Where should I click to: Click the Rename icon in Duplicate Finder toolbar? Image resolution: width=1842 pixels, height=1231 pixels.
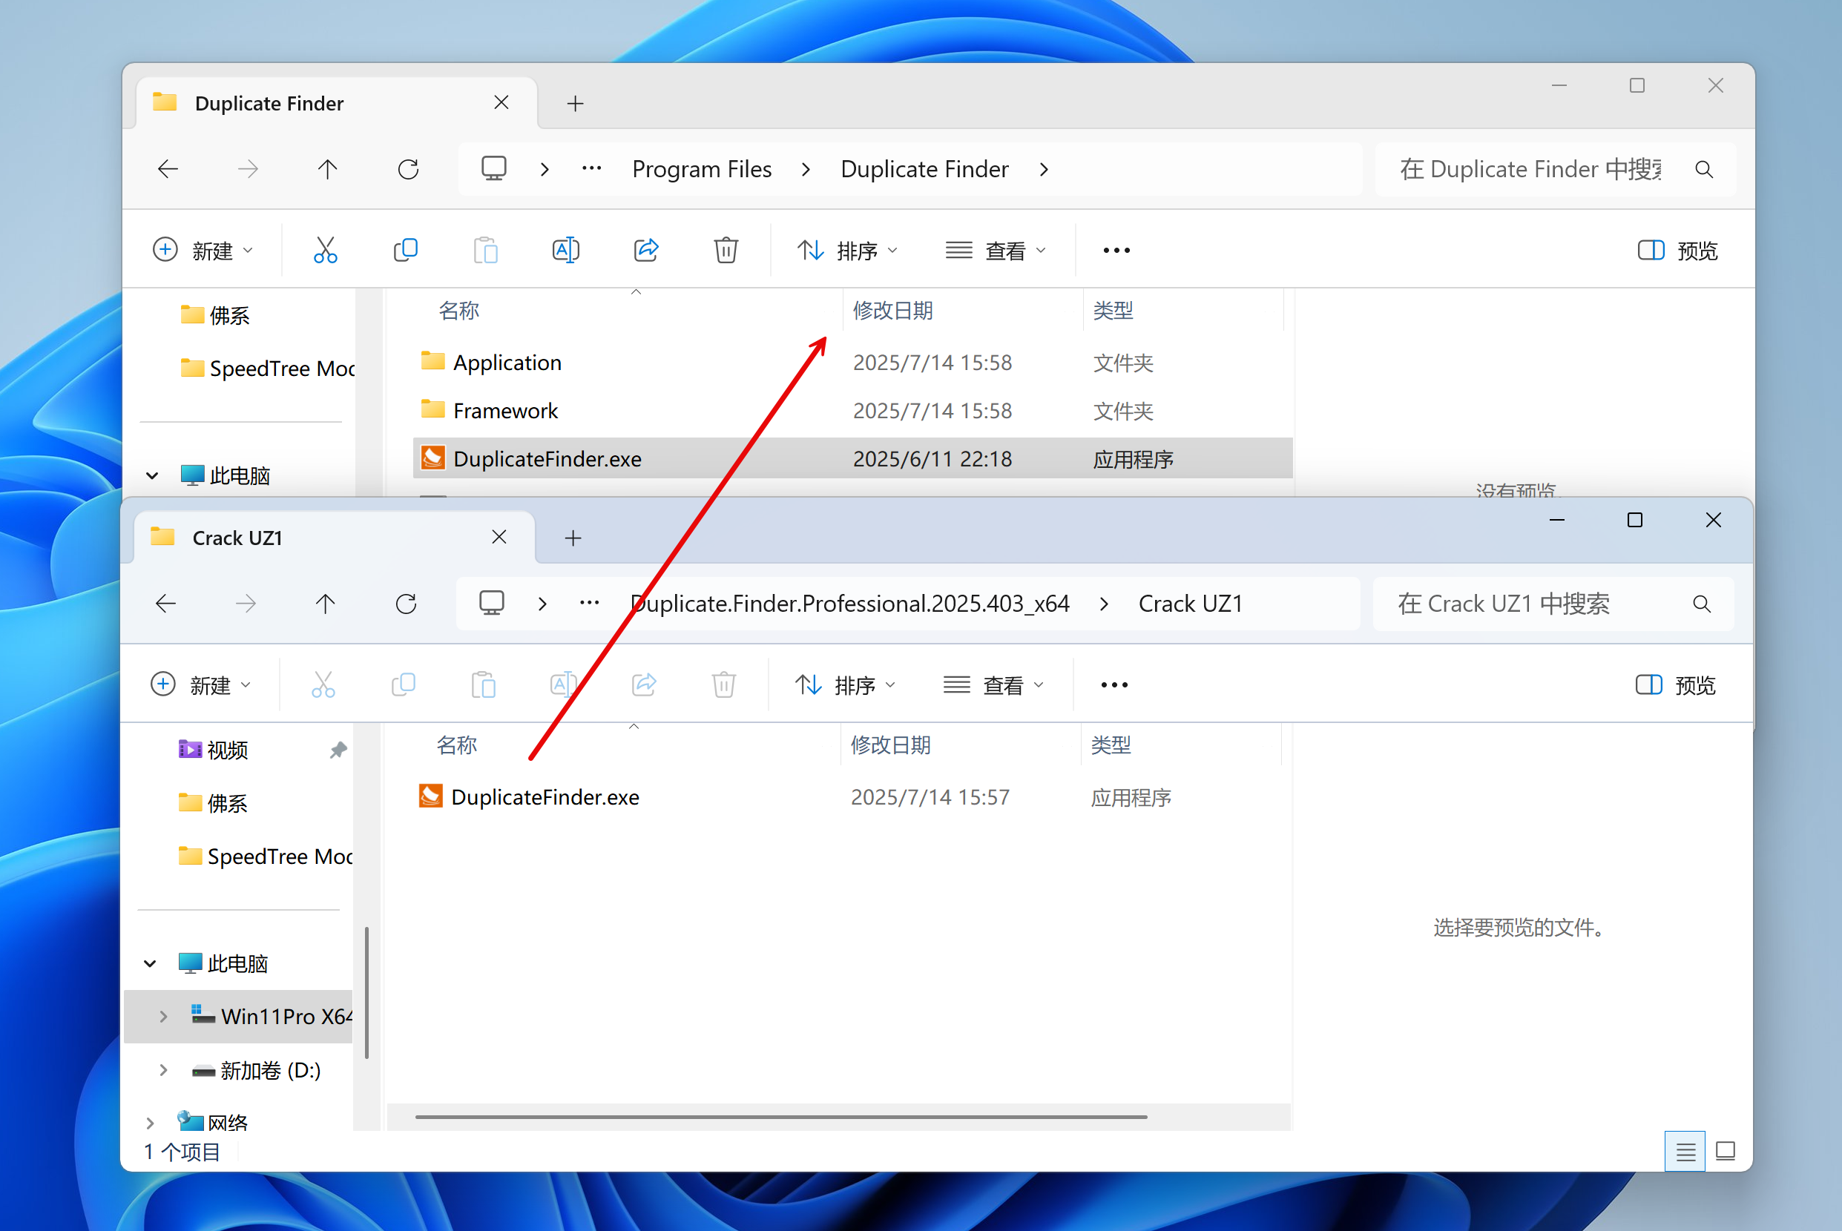point(565,251)
